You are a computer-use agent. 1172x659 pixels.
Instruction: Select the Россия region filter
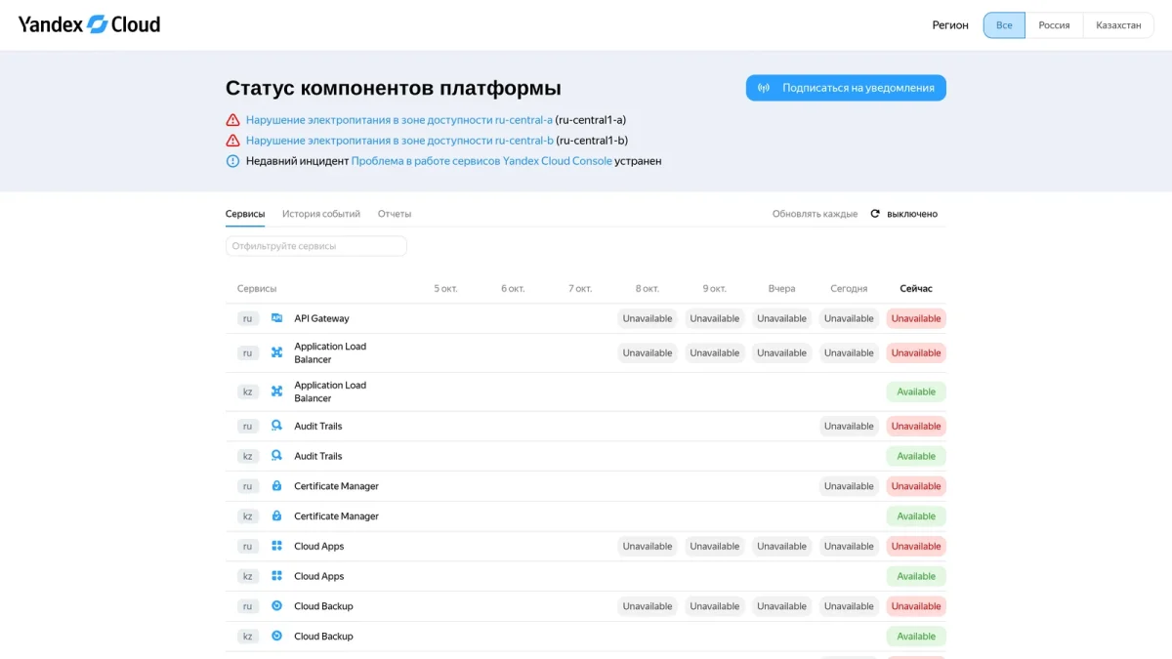pos(1054,25)
